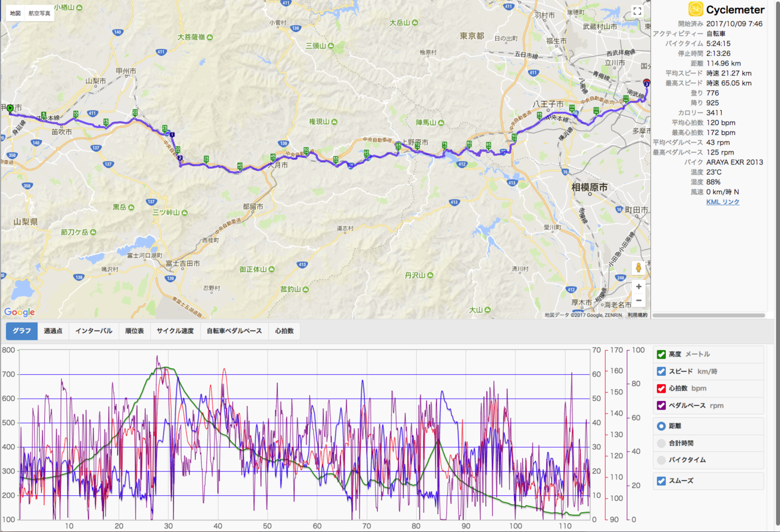Viewport: 780px width, 532px height.
Task: Uncheck the 高度 メートル elevation checkbox
Action: pyautogui.click(x=661, y=354)
